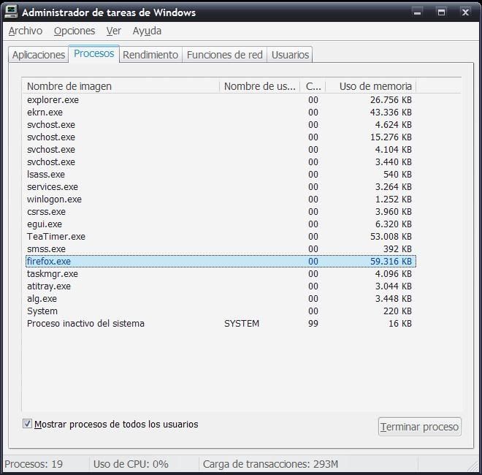Select svchost.exe using 15.276 KB
482x475 pixels.
pos(221,137)
